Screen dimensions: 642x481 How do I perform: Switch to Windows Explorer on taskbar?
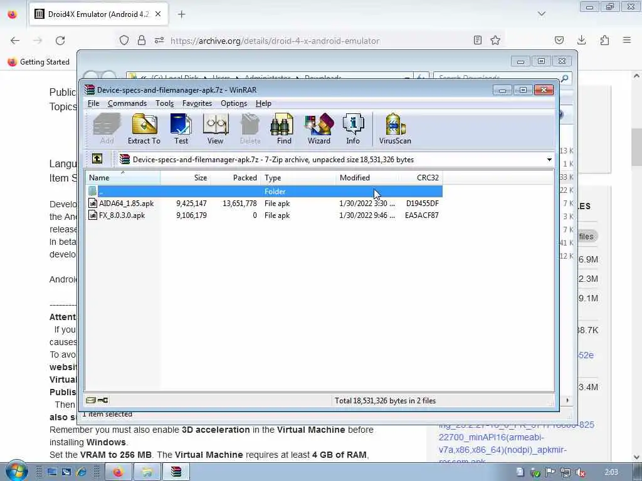coord(147,472)
